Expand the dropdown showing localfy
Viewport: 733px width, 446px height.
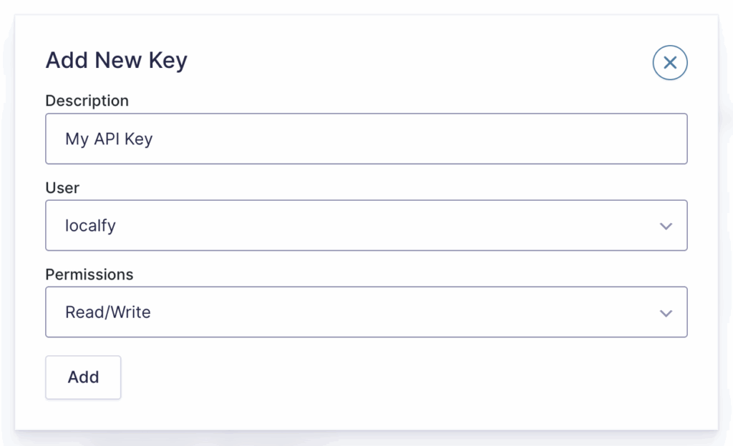click(366, 225)
